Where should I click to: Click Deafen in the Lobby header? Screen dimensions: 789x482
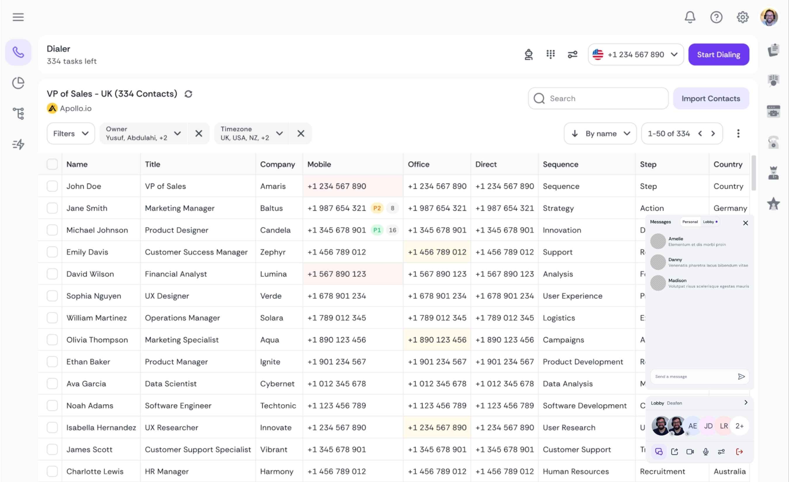coord(674,403)
